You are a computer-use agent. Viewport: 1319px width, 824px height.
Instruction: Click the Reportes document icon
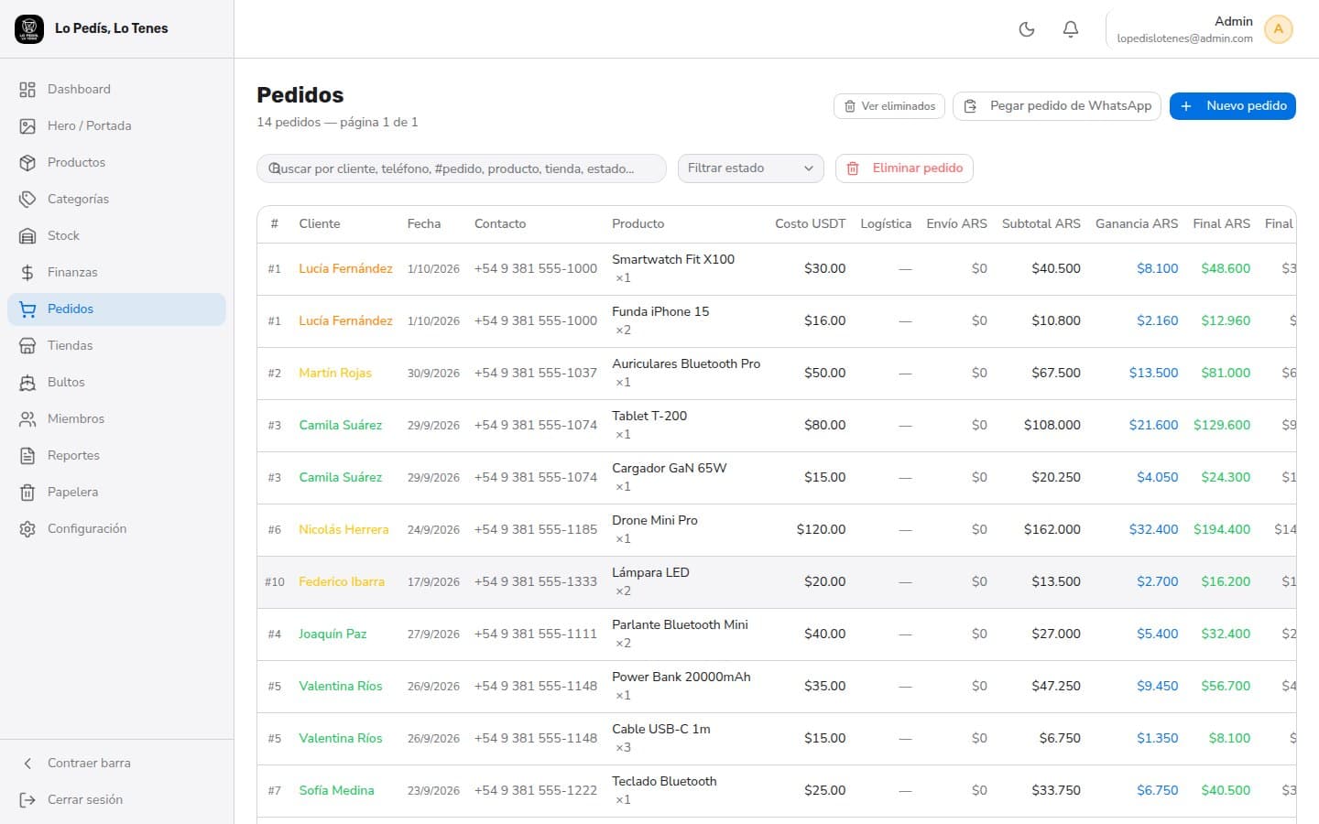coord(27,455)
